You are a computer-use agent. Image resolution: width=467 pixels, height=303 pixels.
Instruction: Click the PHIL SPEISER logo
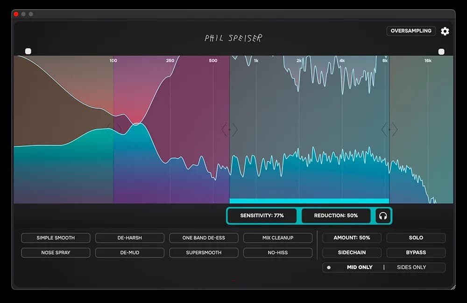(x=233, y=38)
